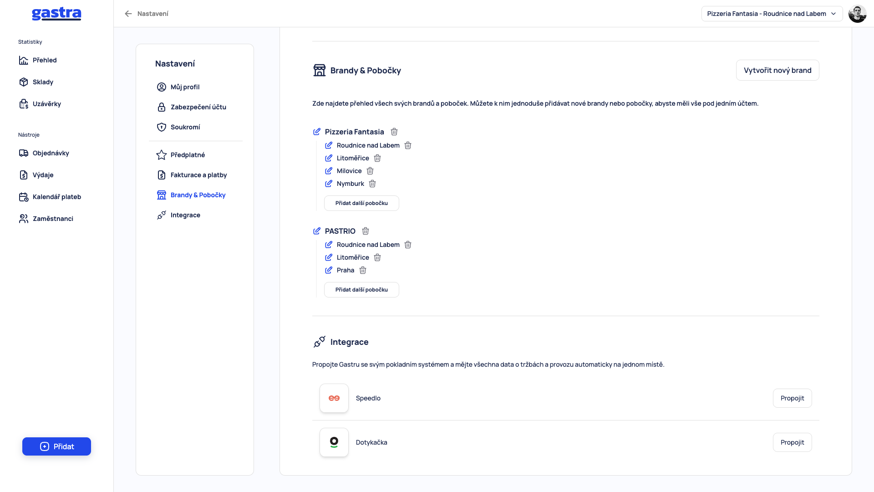Image resolution: width=874 pixels, height=492 pixels.
Task: Edit the PASTRIO brand name
Action: point(317,231)
